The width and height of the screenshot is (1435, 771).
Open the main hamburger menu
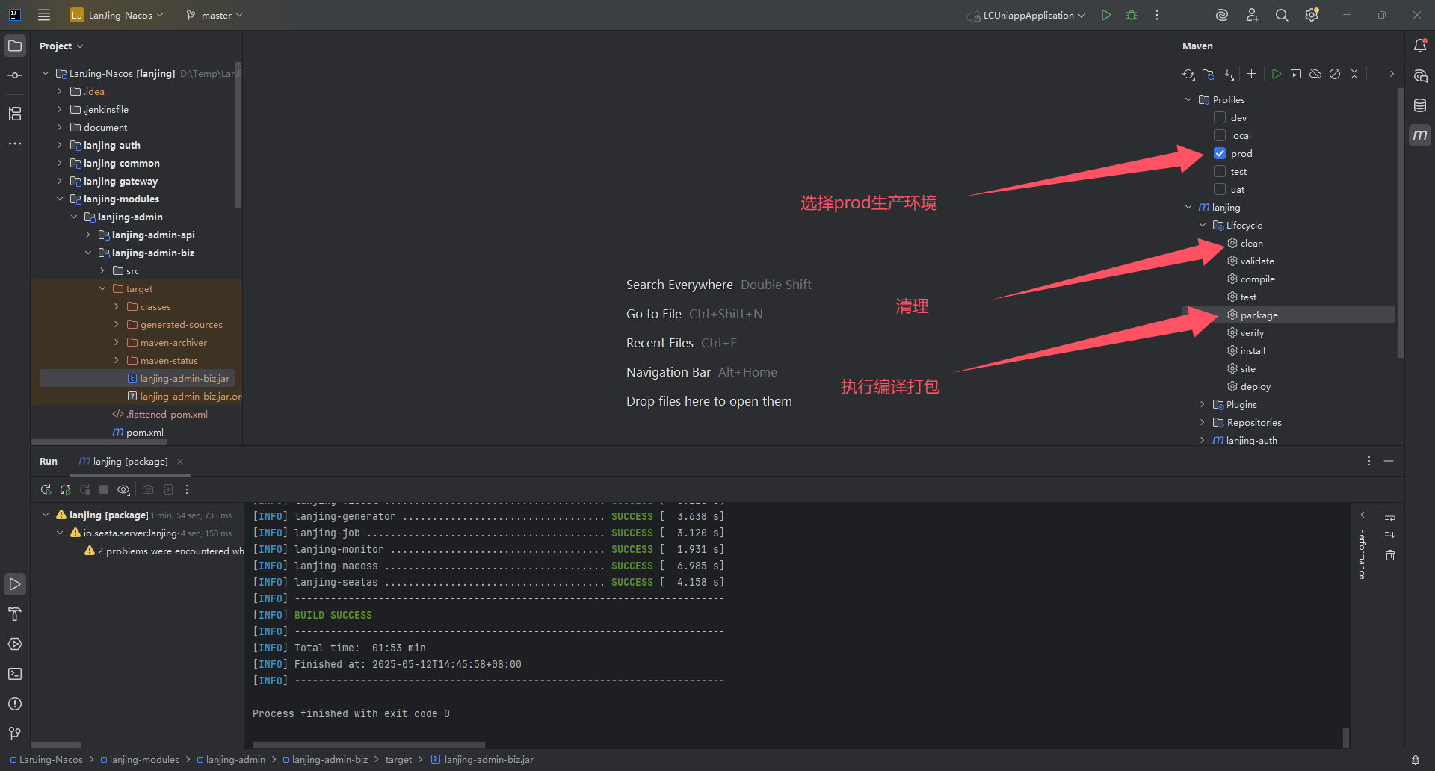pyautogui.click(x=44, y=15)
